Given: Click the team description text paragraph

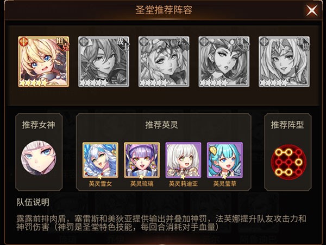Looking at the screenshot, I should 161,223.
